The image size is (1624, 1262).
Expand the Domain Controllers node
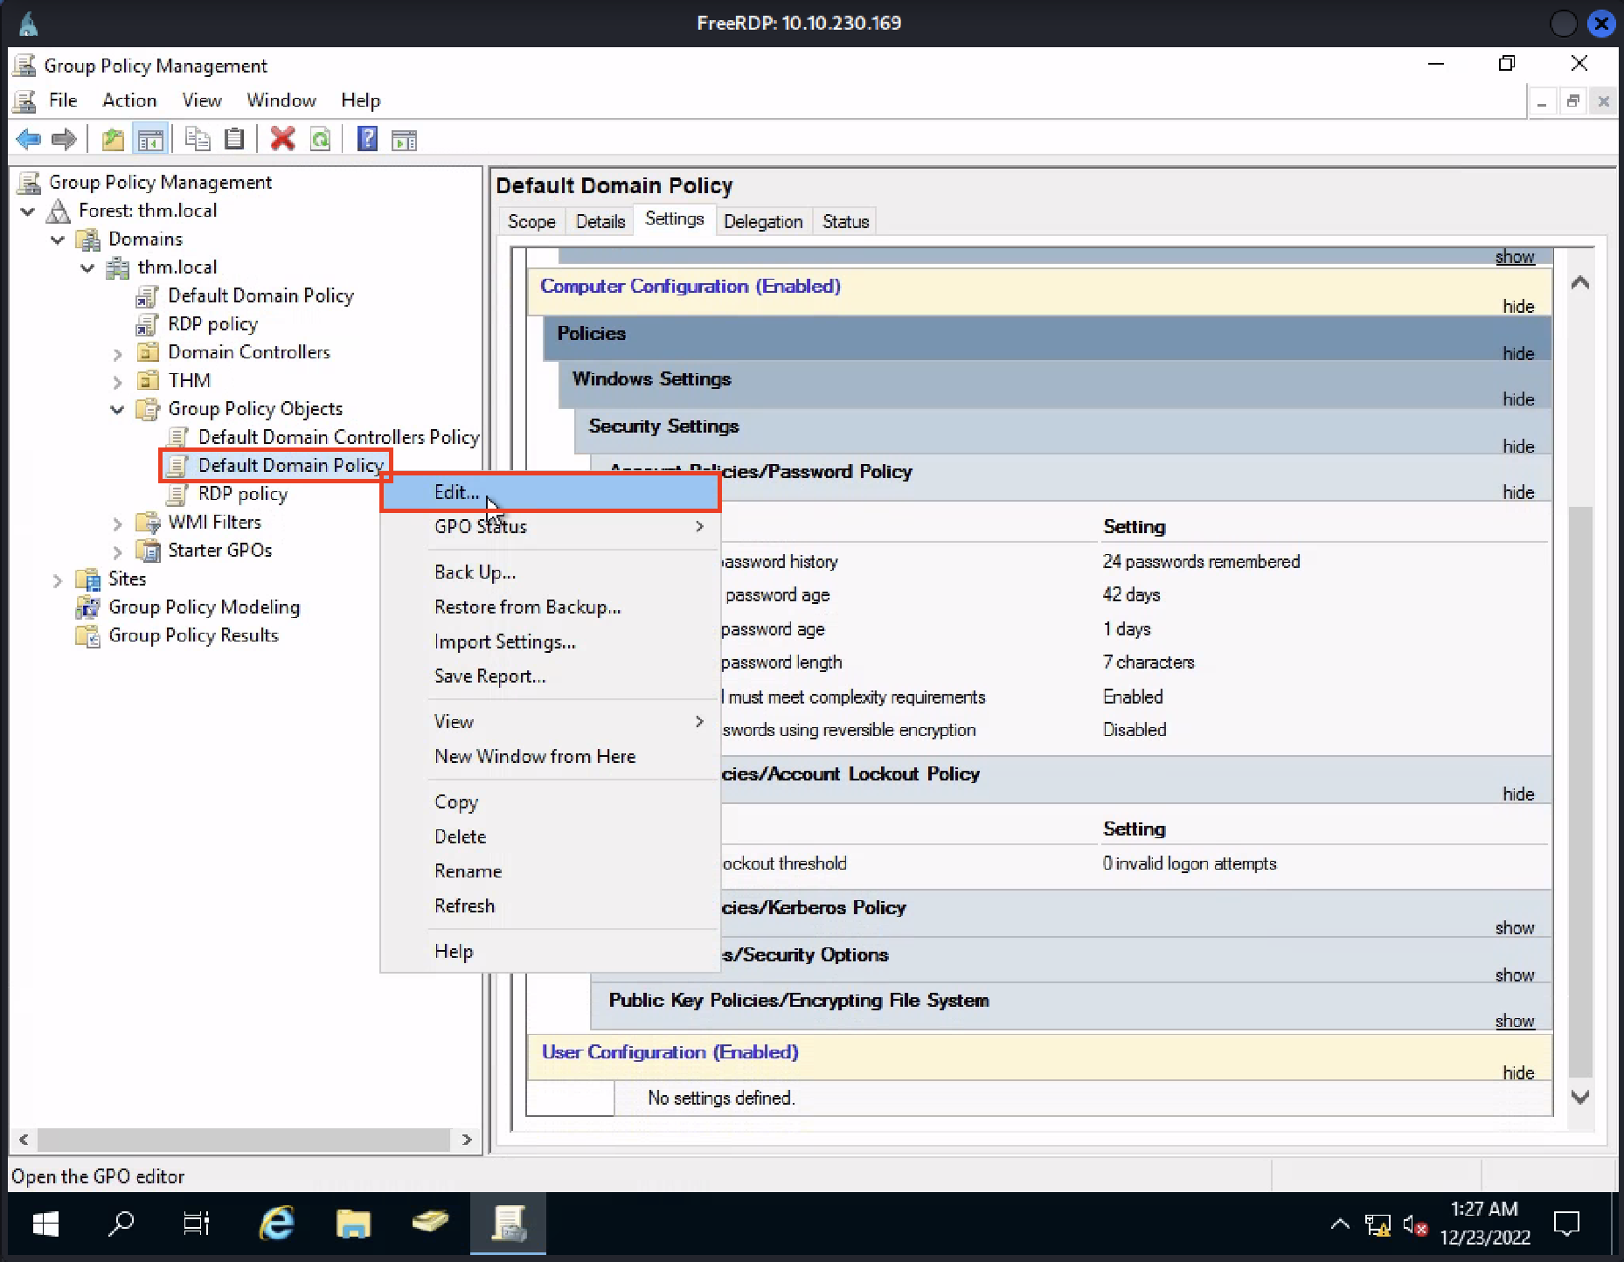pyautogui.click(x=117, y=354)
